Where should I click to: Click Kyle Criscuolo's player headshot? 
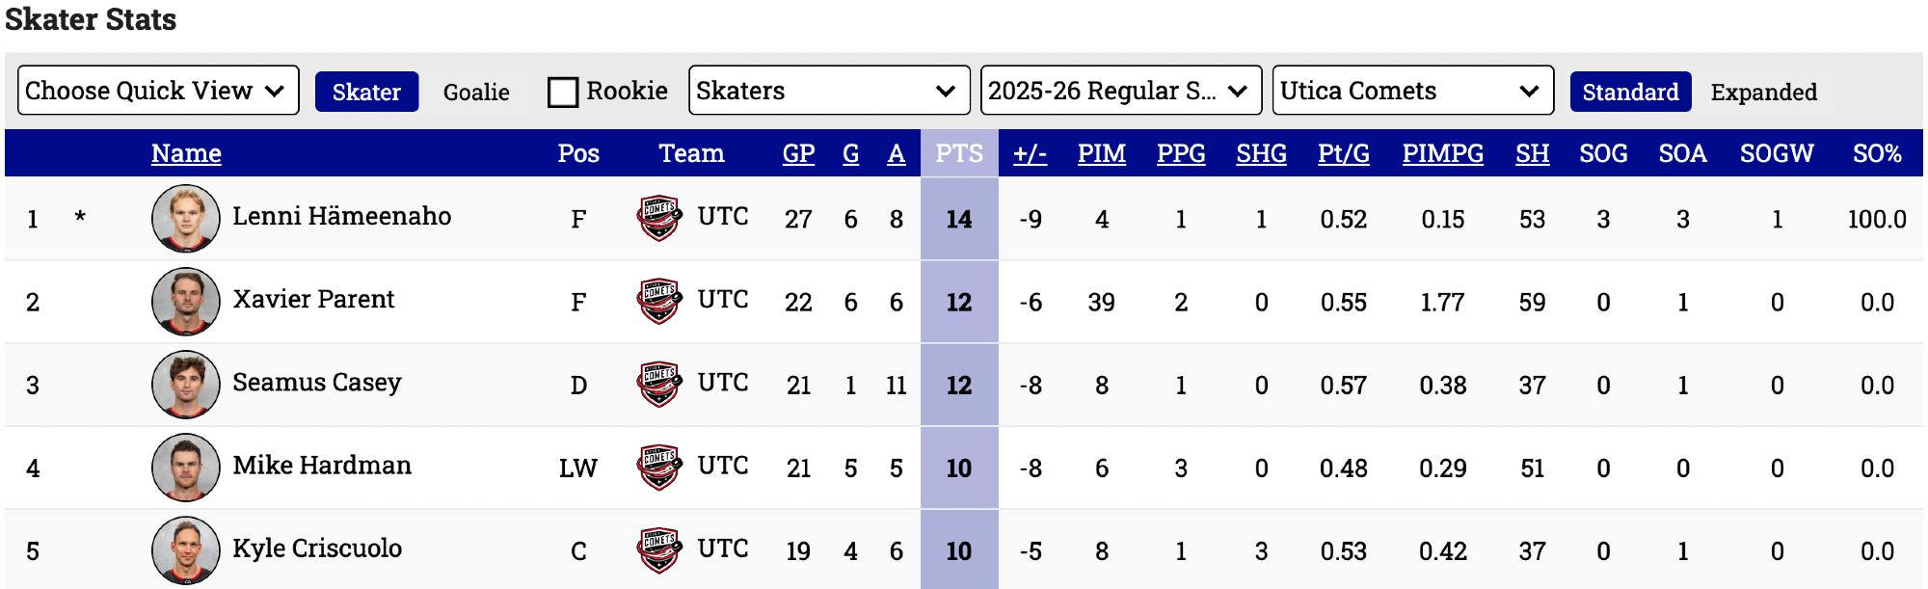186,550
